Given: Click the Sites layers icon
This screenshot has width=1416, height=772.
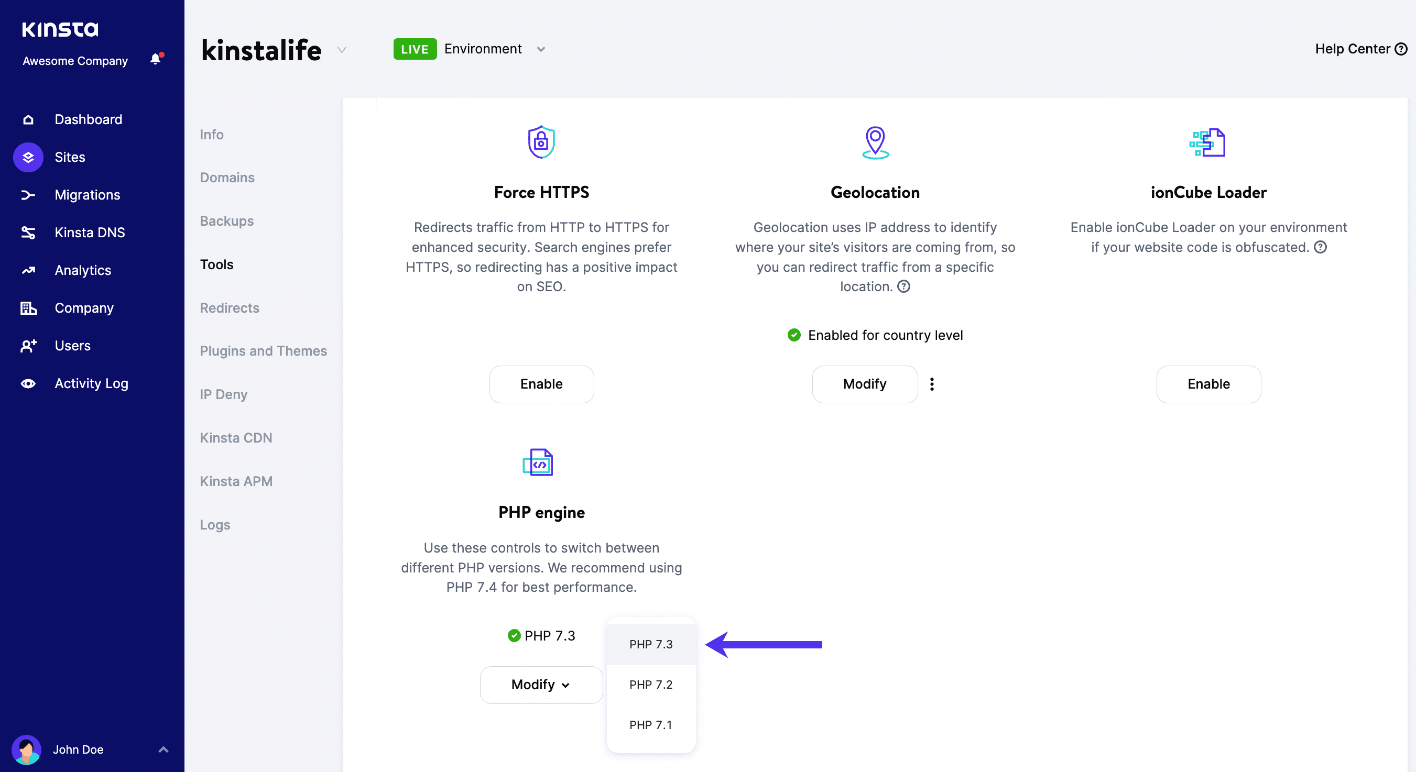Looking at the screenshot, I should click(28, 157).
